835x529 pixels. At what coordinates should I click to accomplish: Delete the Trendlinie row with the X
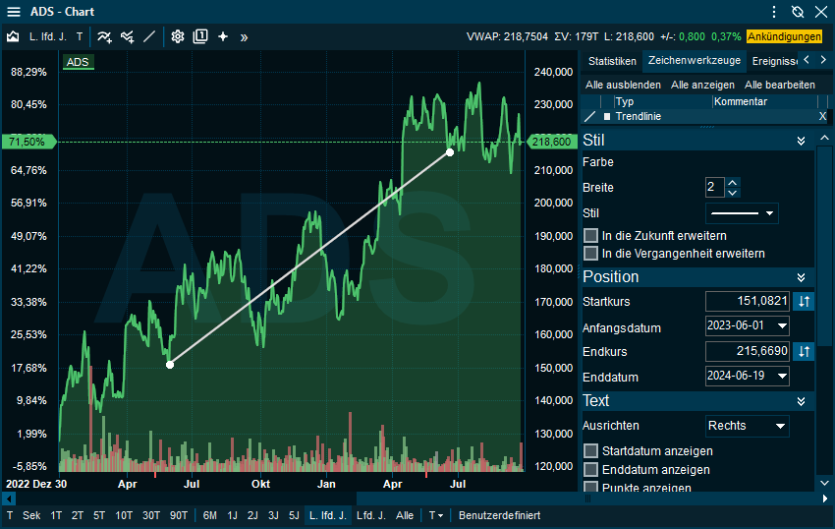coord(822,116)
